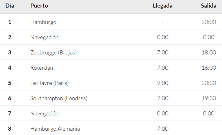This screenshot has width=222, height=135.
Task: Click the 9:00 arrival time for Le Havre
Action: coord(163,83)
